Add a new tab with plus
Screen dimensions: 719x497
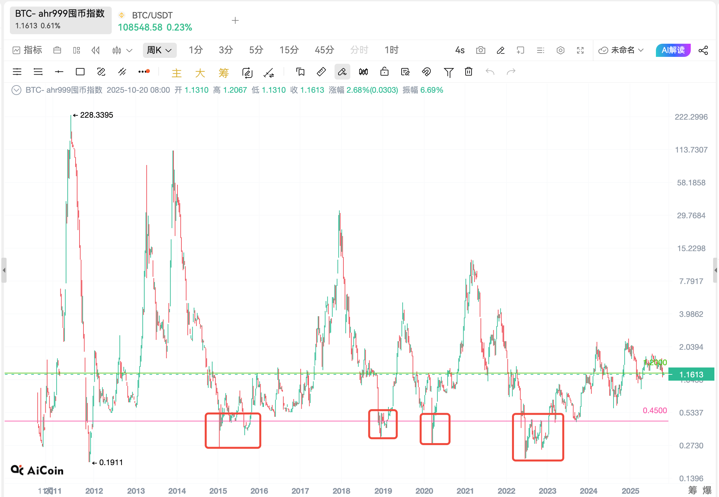(235, 21)
